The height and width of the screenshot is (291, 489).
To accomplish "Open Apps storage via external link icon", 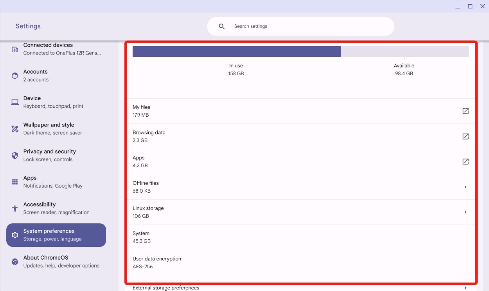I will (x=465, y=161).
